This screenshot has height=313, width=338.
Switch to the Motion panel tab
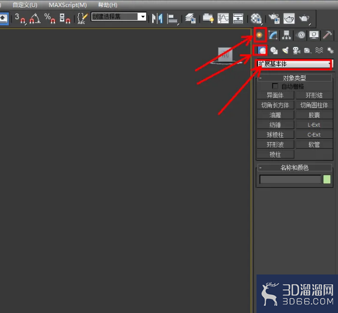click(301, 35)
